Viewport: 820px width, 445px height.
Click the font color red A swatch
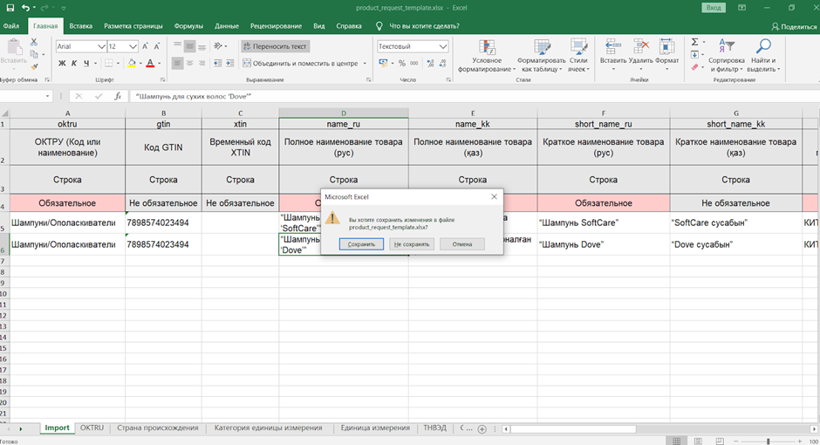coord(150,63)
